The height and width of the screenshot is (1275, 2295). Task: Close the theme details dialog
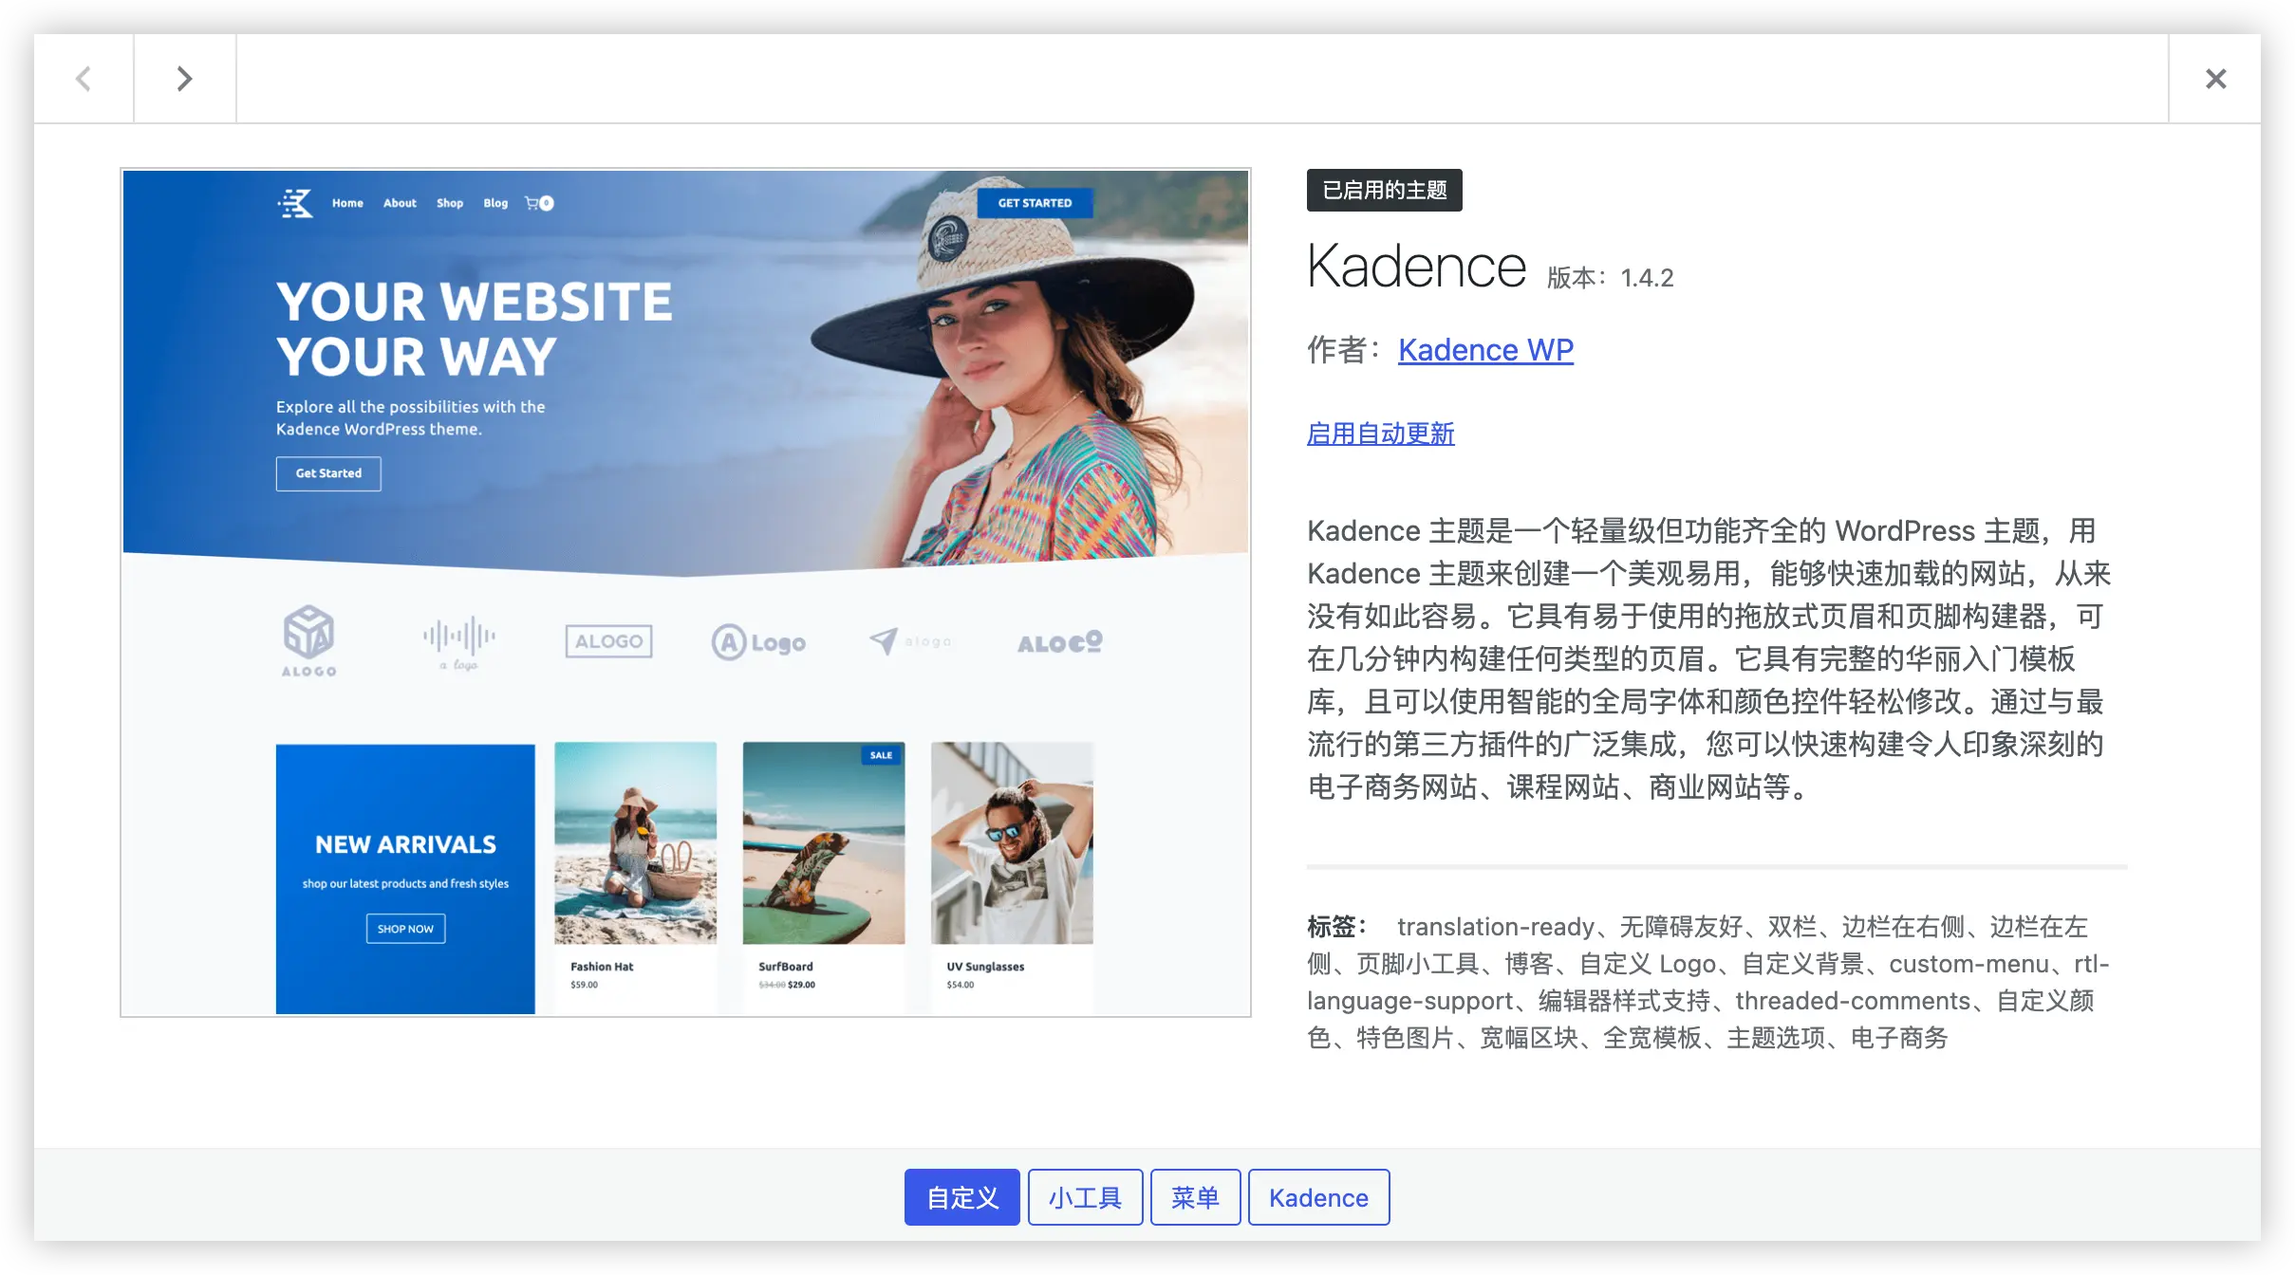point(2215,79)
